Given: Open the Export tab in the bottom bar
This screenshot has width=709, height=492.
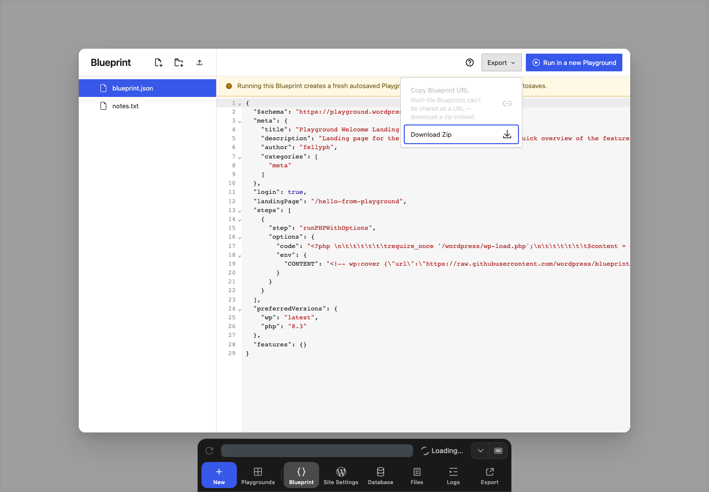Looking at the screenshot, I should click(490, 475).
